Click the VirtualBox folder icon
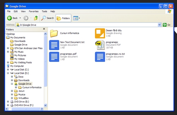 (x=16, y=98)
